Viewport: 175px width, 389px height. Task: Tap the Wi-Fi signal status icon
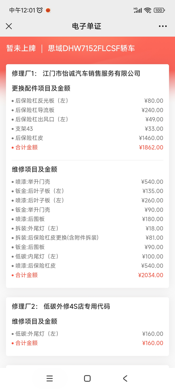[x=148, y=10]
